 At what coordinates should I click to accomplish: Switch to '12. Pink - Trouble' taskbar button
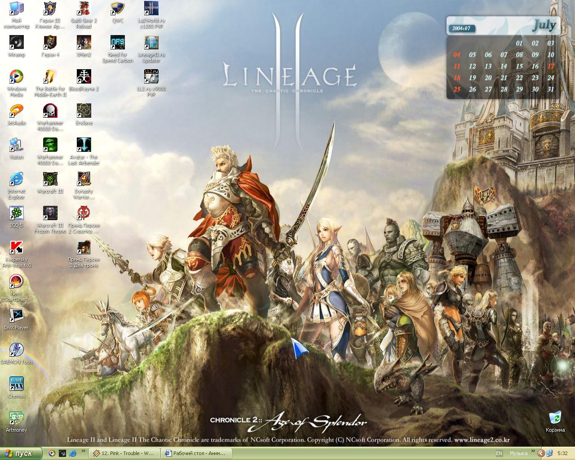coord(124,453)
